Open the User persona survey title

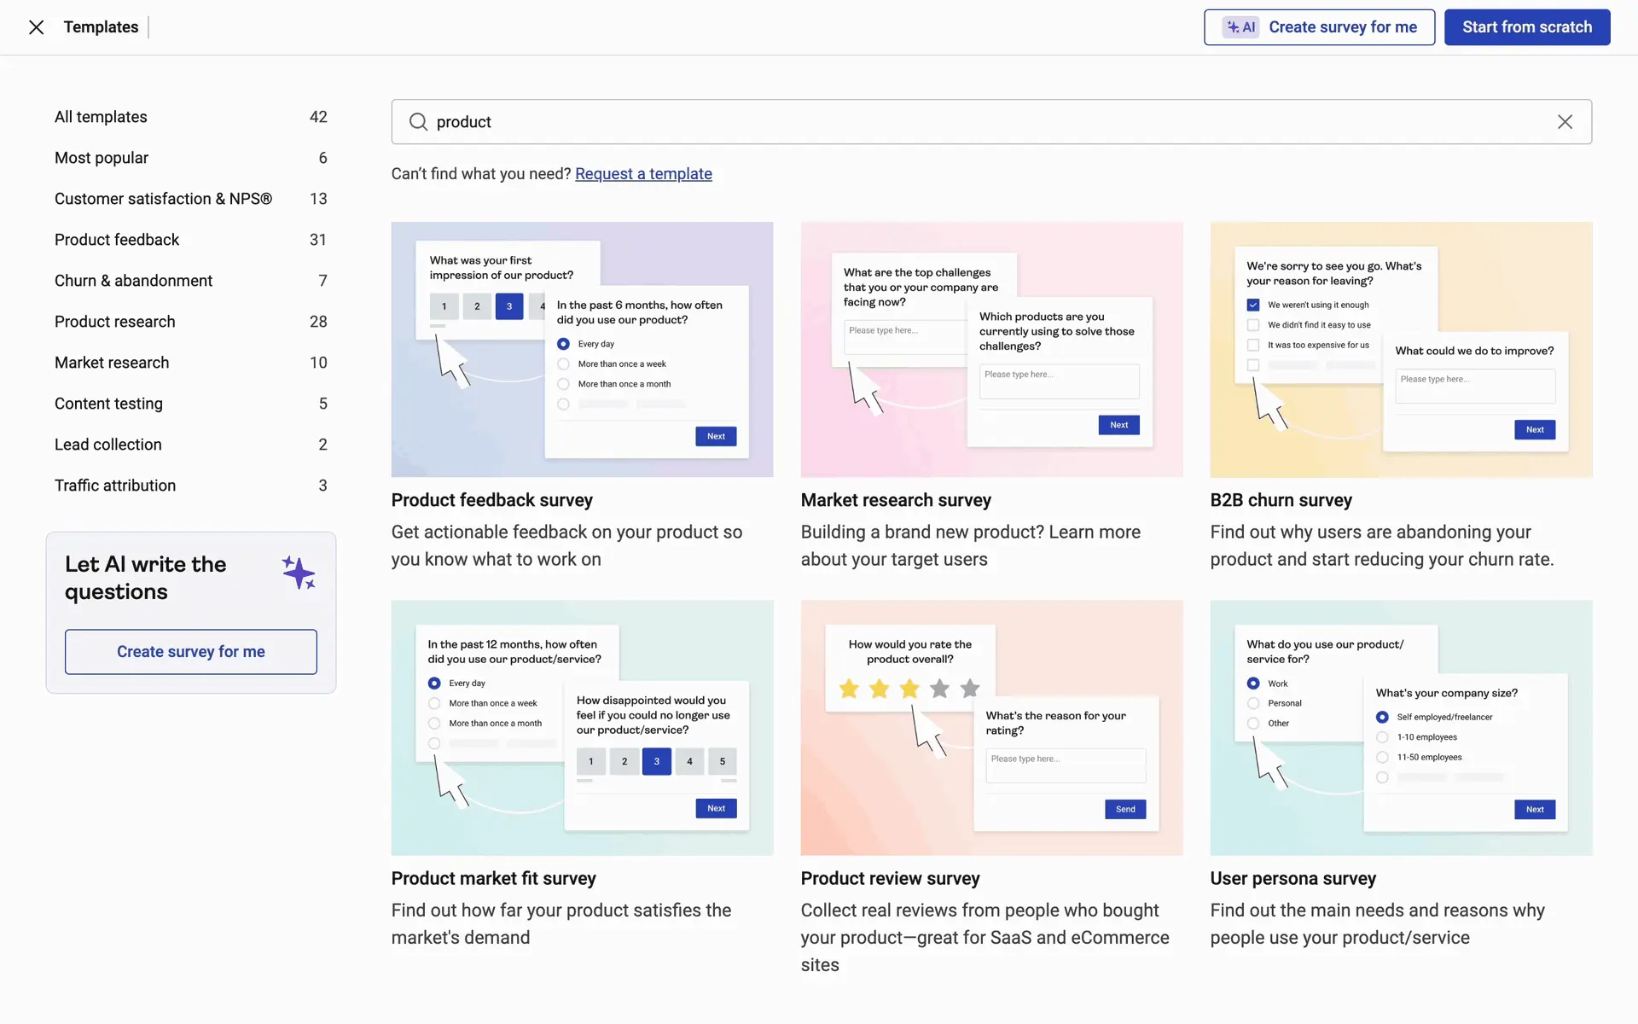click(1292, 878)
